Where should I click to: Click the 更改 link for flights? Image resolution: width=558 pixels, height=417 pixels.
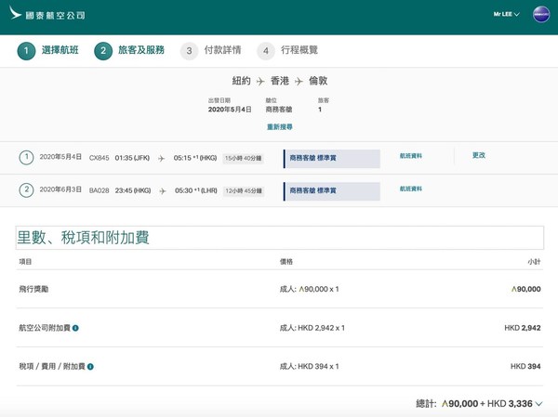(479, 155)
